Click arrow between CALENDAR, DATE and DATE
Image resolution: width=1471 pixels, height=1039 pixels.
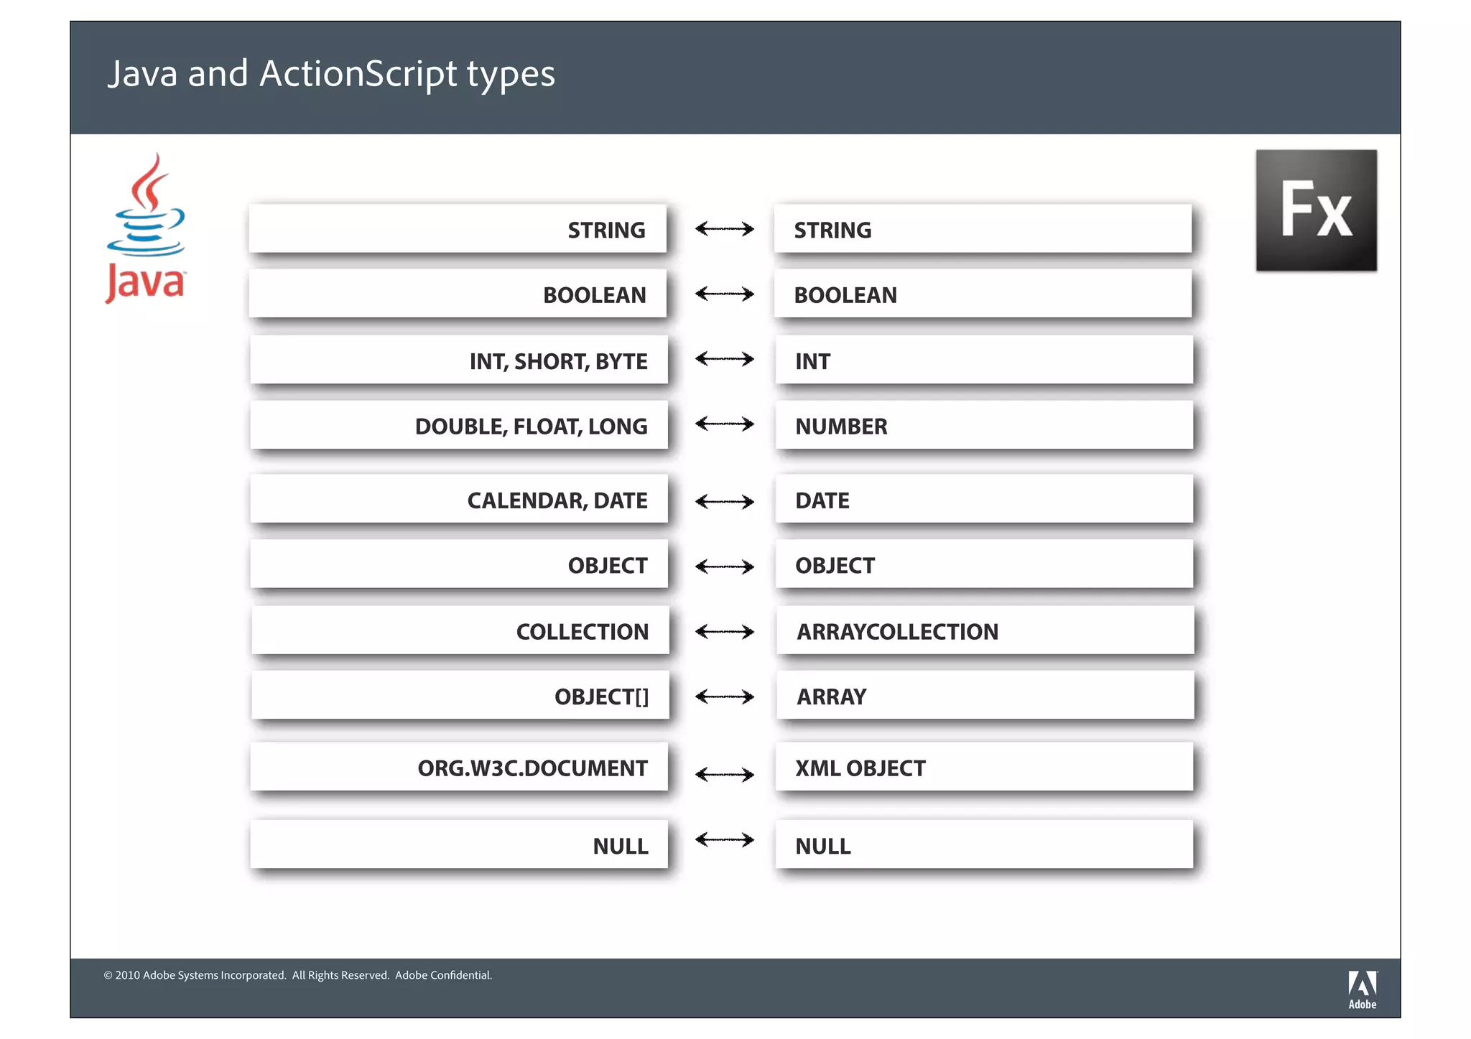coord(724,501)
